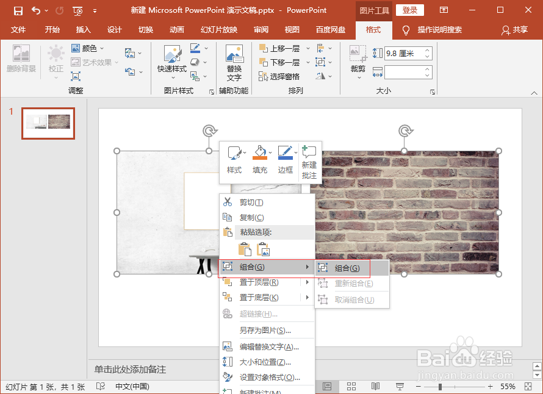Screen dimensions: 543x394
Task: Switch to the 动画 tab
Action: click(x=176, y=30)
